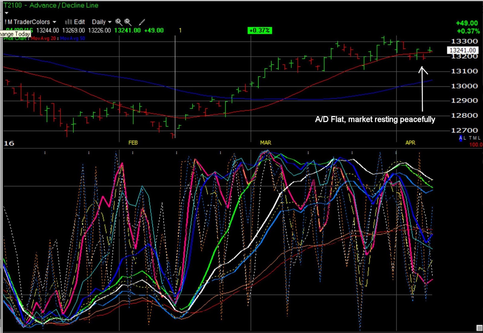
Task: Toggle the blue MovAvg 50 overlay
Action: (72, 38)
